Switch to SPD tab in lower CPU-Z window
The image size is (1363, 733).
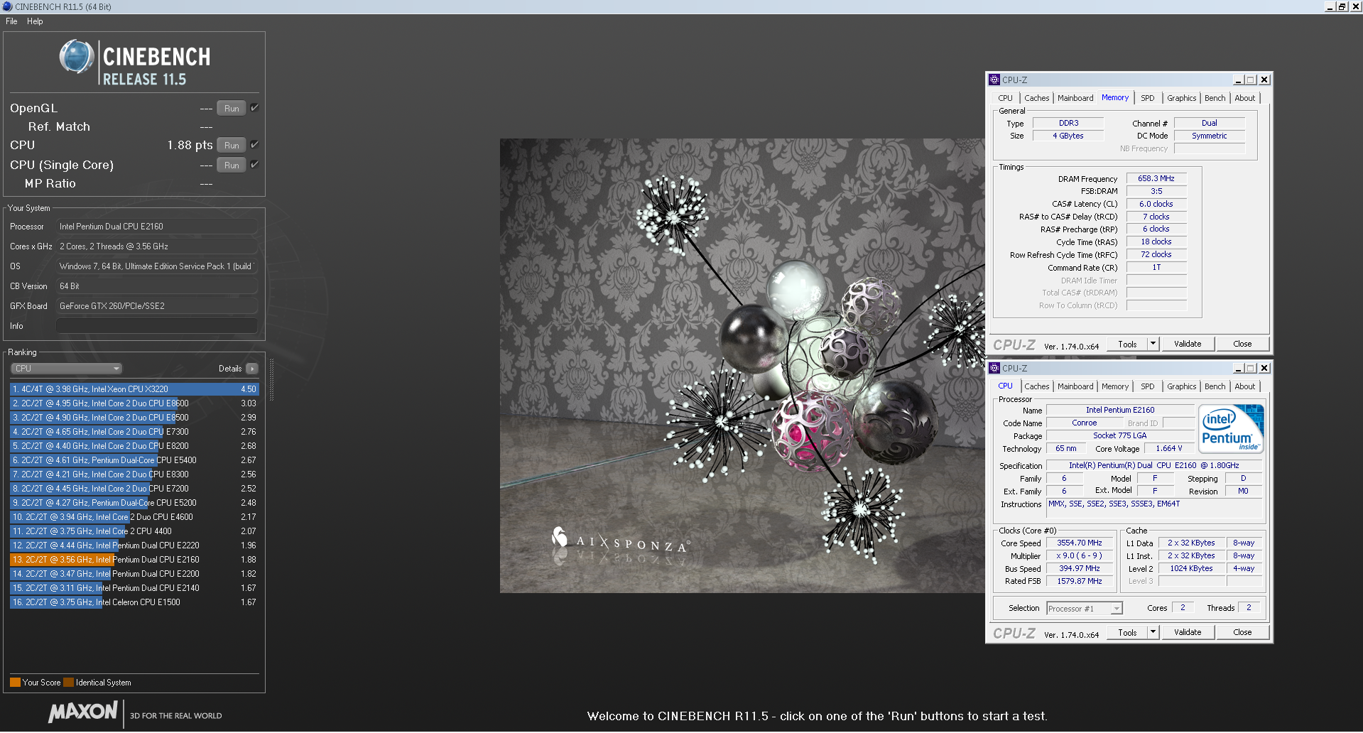click(x=1148, y=386)
